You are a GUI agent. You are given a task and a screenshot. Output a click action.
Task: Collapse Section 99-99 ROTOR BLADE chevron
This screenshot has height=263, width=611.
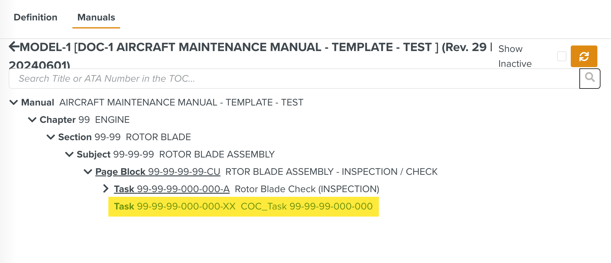click(x=51, y=137)
